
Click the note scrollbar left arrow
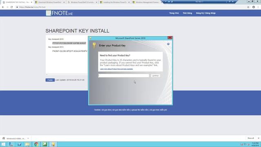[47, 74]
